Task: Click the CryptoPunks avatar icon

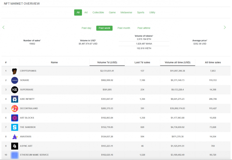Action: click(x=14, y=71)
